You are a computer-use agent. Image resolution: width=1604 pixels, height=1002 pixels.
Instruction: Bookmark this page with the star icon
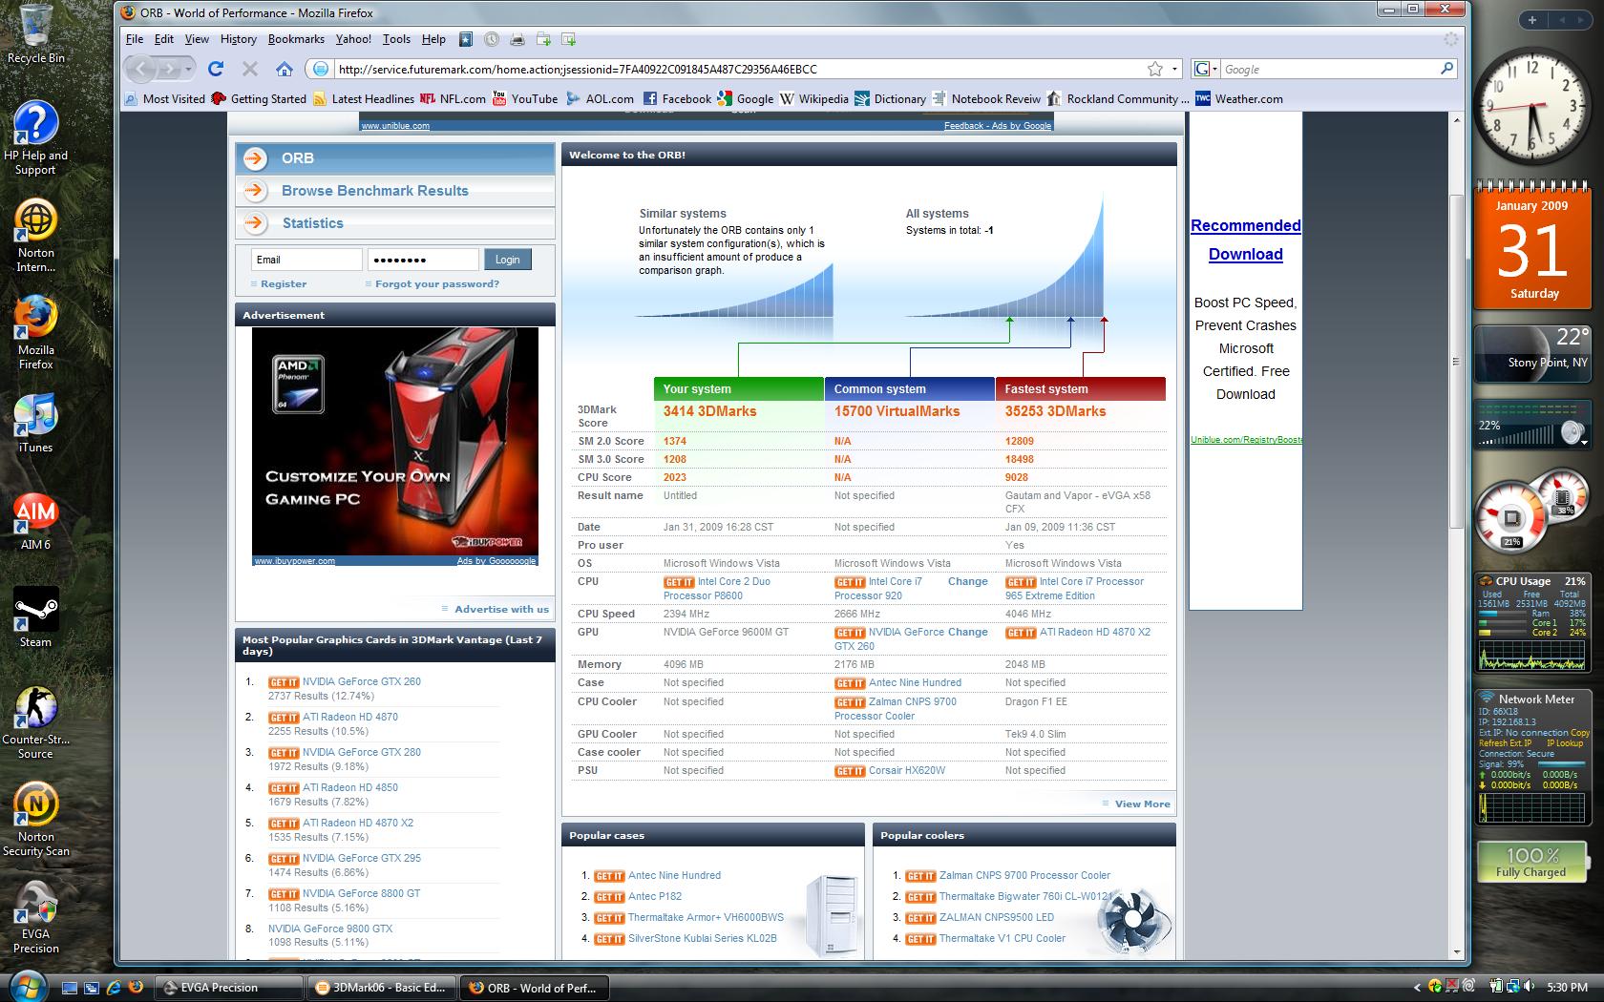point(1155,69)
